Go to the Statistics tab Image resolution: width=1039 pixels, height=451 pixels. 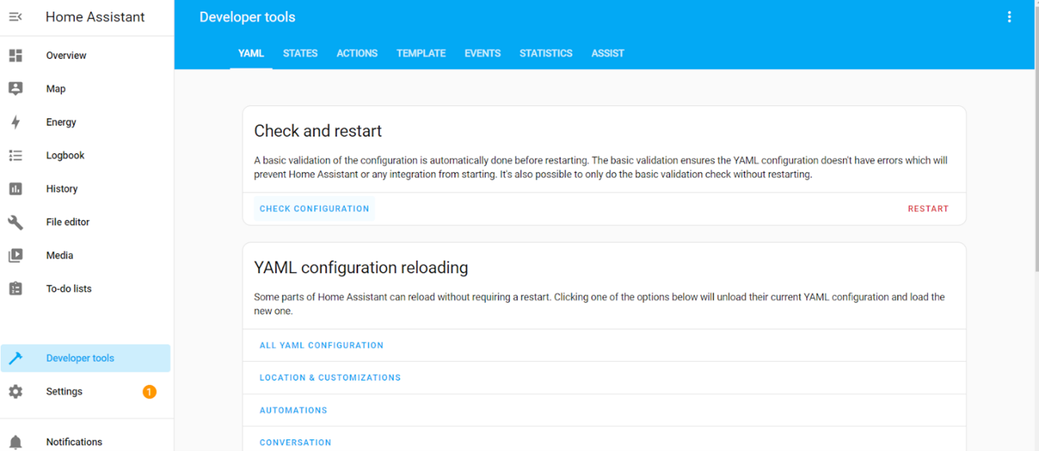[x=546, y=53]
